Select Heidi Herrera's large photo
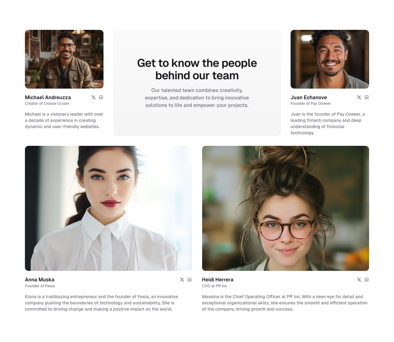The image size is (394, 342). point(285,208)
